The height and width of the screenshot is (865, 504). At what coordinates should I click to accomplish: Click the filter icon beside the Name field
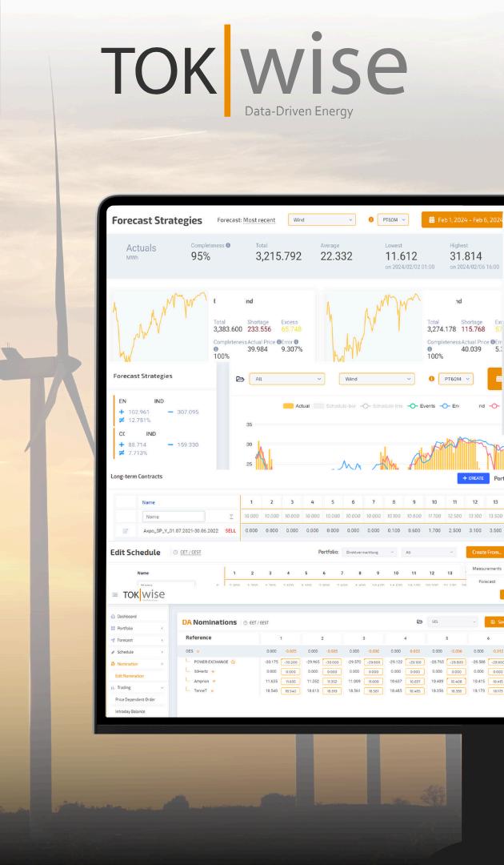tap(231, 517)
